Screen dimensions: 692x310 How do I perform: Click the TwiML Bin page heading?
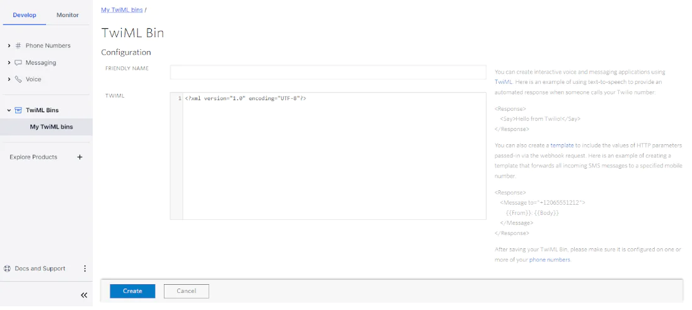132,33
